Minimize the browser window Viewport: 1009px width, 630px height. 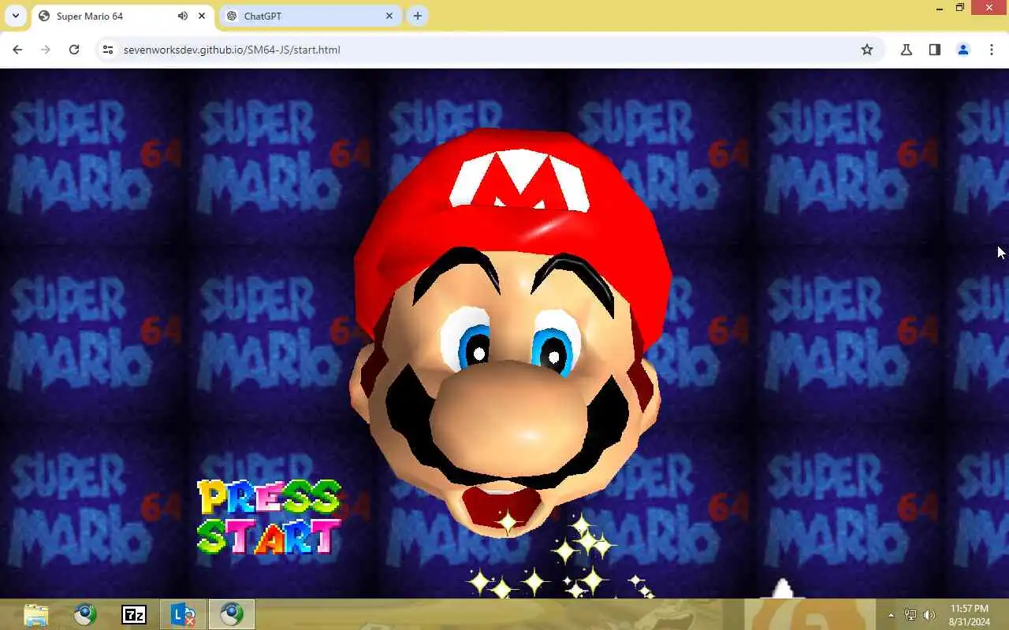pyautogui.click(x=939, y=8)
